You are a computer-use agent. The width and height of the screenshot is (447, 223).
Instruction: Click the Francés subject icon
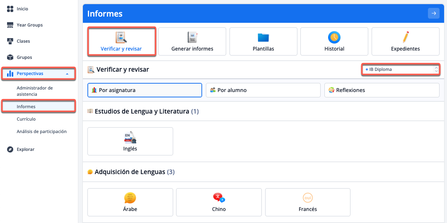[307, 198]
